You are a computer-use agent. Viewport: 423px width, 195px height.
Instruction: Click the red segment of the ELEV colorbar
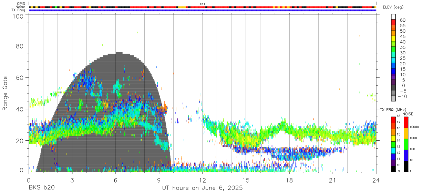click(393, 22)
